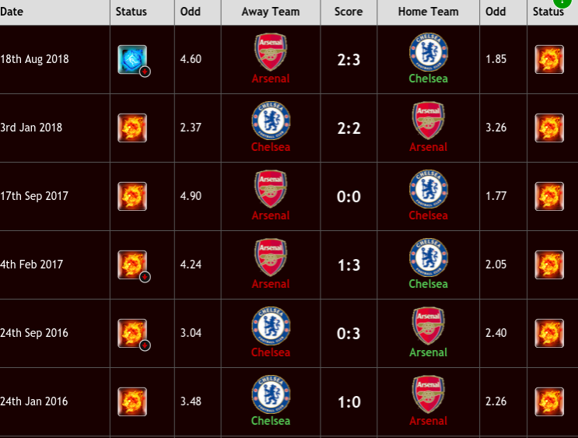Click the Away Team column header

click(x=271, y=12)
